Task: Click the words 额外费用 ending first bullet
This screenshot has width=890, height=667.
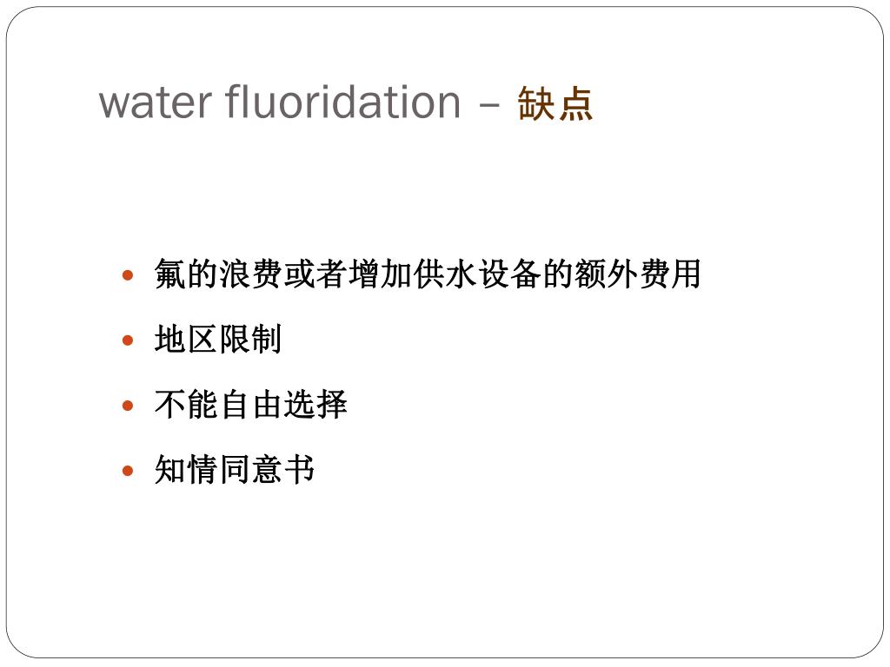Action: click(639, 274)
